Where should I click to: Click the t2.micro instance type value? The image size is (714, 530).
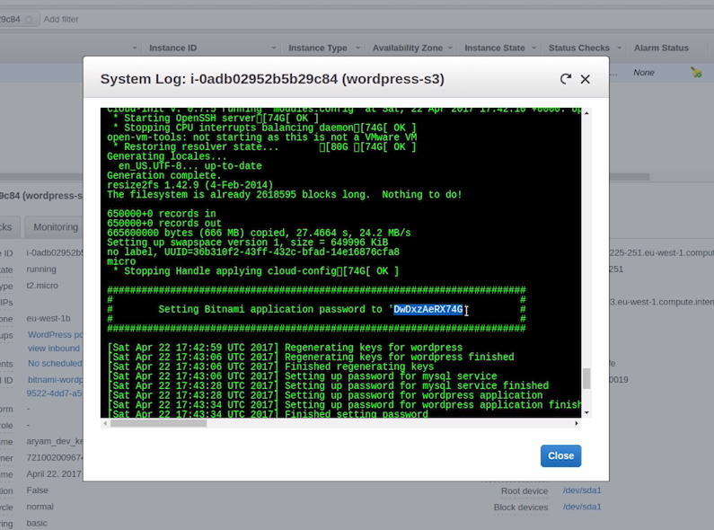click(x=42, y=286)
